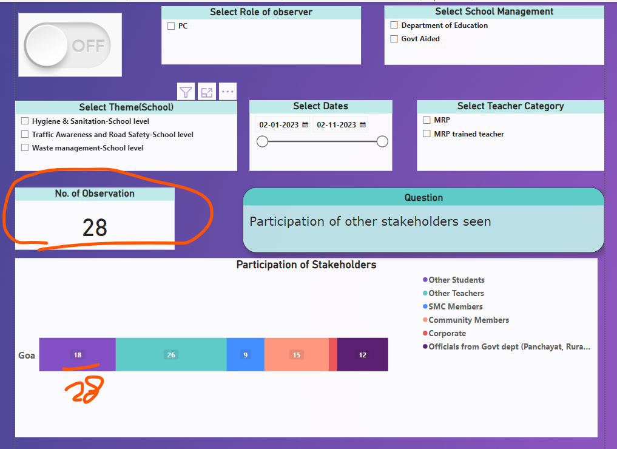Viewport: 617px width, 449px height.
Task: Click the salmon bar segment labeled 15
Action: coord(297,354)
